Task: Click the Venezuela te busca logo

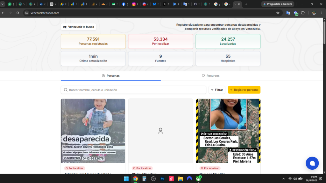Action: tap(78, 27)
